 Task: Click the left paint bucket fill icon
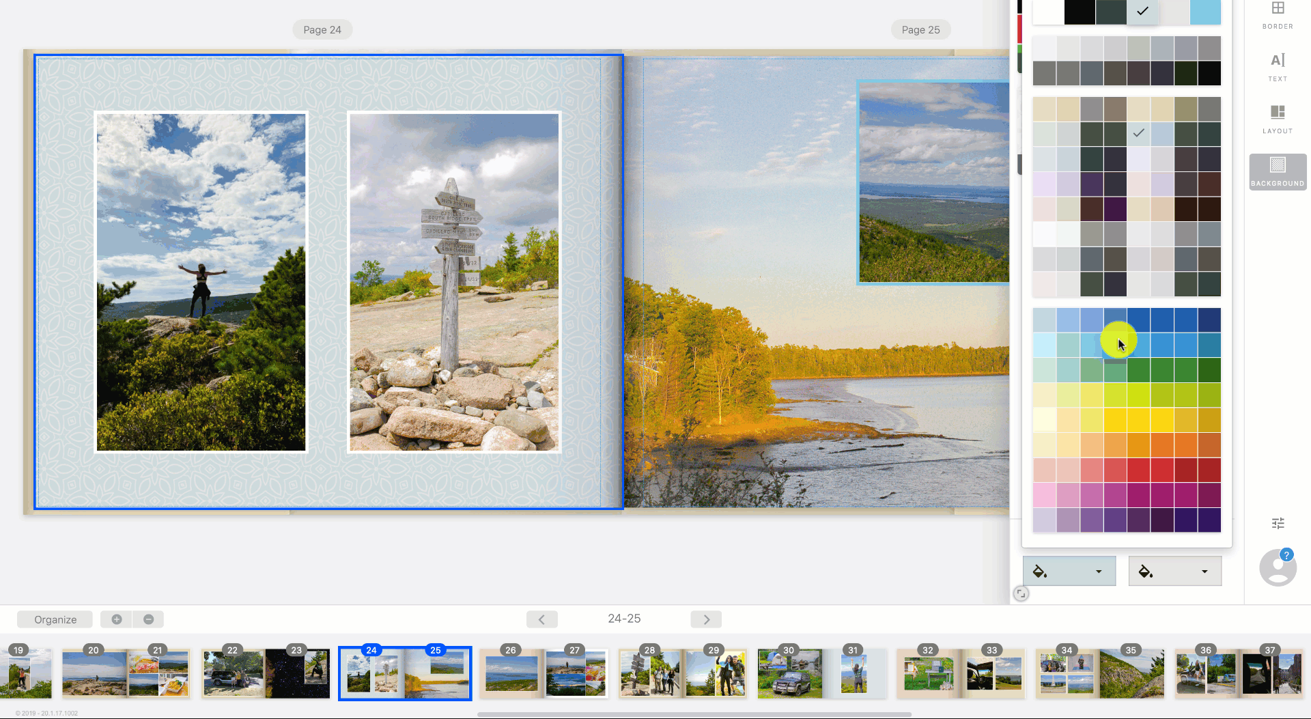(1040, 572)
